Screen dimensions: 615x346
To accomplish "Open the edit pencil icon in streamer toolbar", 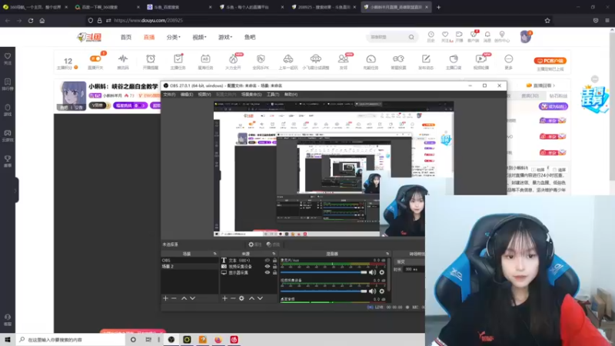I will pos(426,59).
